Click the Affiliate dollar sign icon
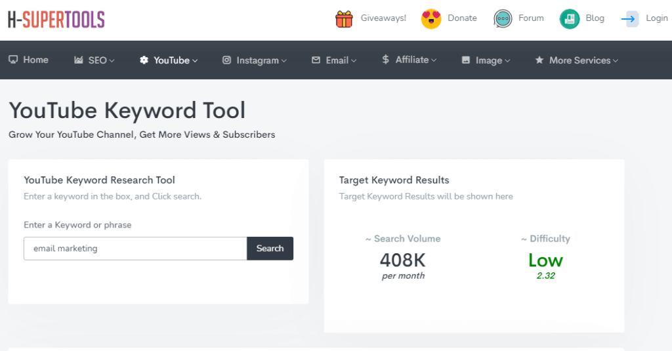The image size is (672, 351). tap(385, 60)
